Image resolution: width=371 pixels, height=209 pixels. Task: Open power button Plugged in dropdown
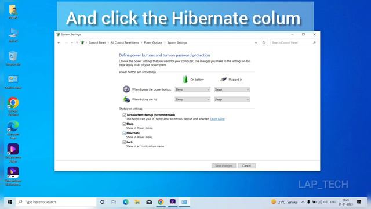pos(232,89)
